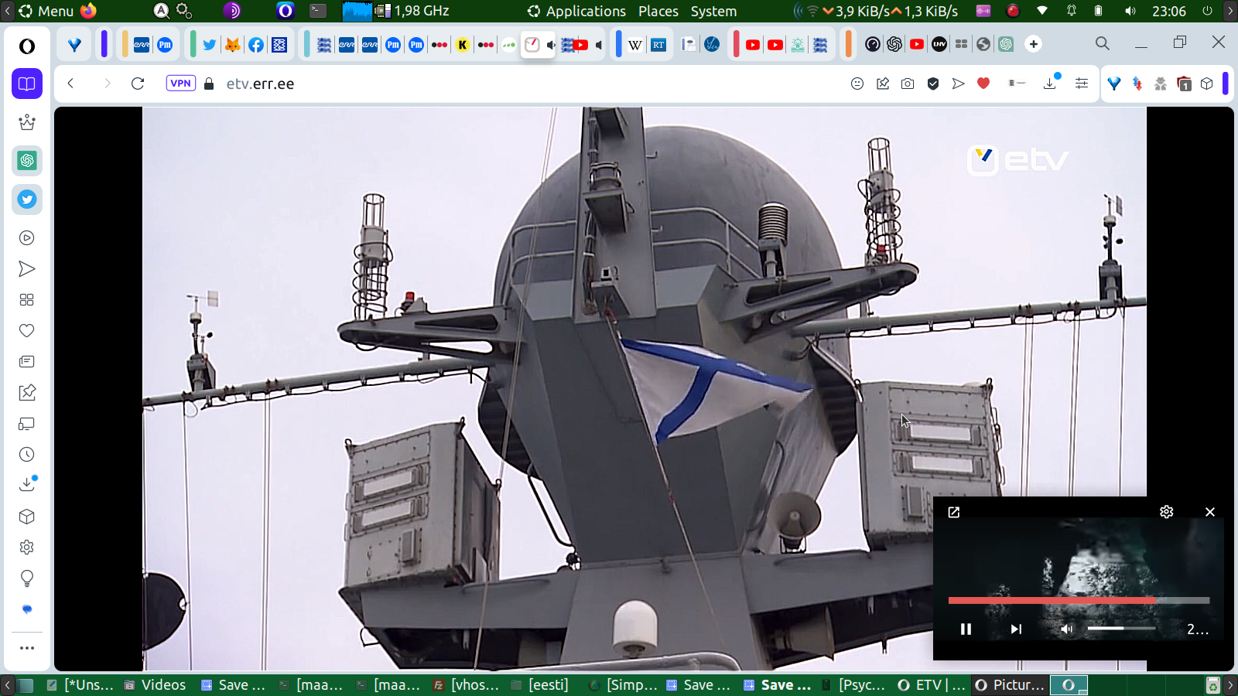
Task: Open Extensions cube icon in toolbar
Action: [x=1207, y=84]
